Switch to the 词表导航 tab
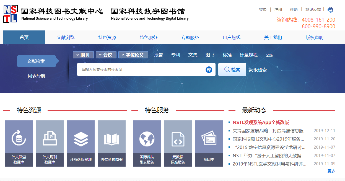 [37, 76]
